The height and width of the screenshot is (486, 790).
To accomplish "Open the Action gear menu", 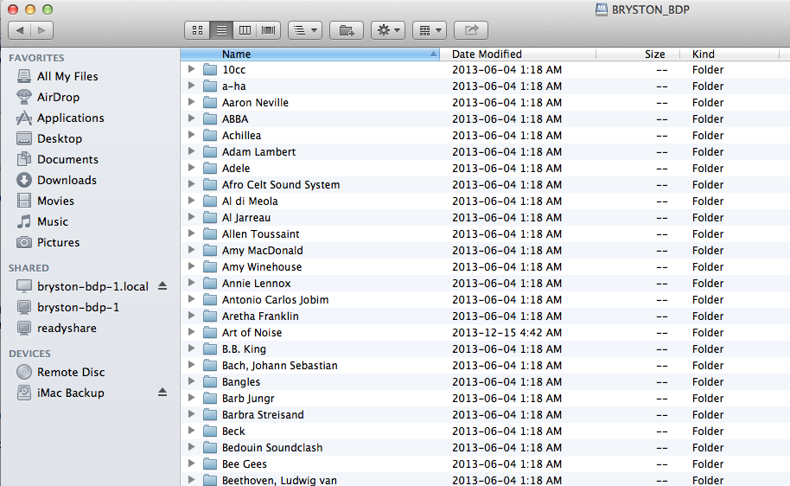I will click(388, 30).
